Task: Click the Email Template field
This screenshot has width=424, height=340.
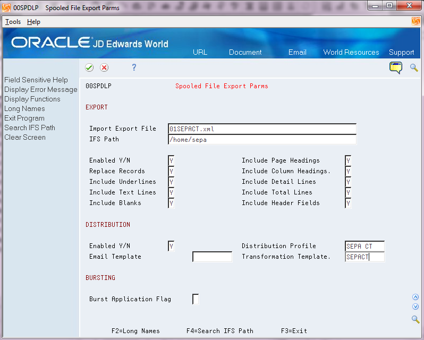Action: 213,257
